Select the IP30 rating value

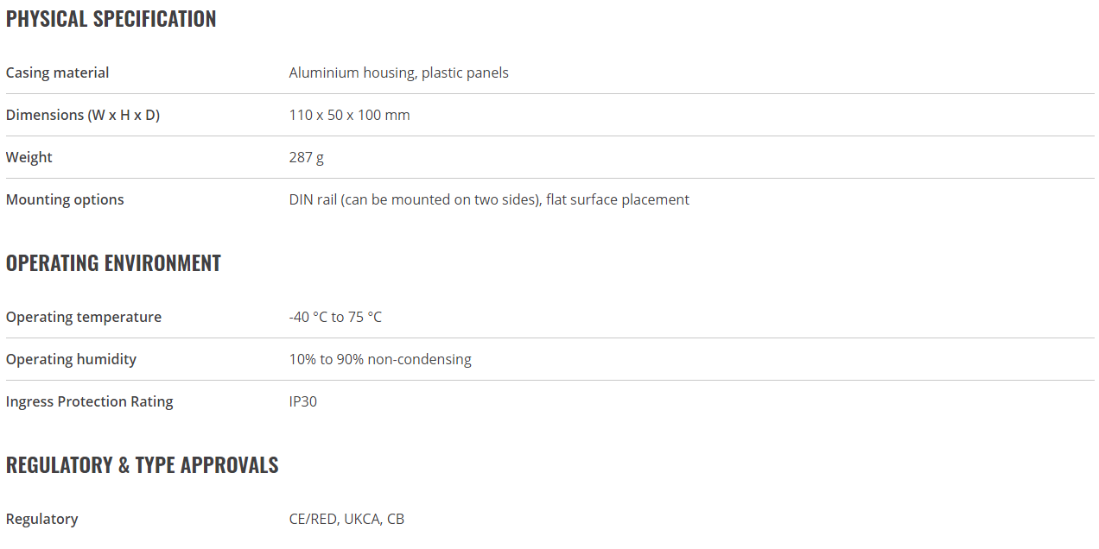pos(302,401)
